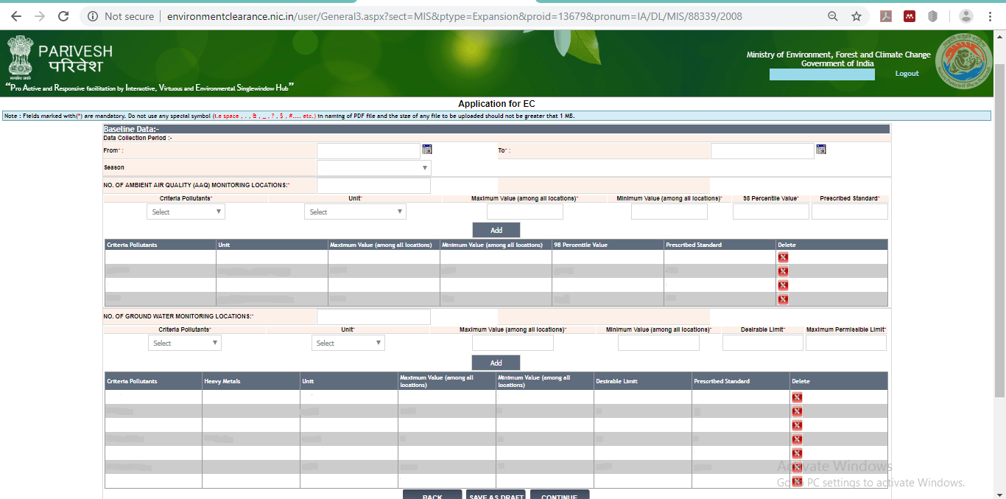The height and width of the screenshot is (499, 1006).
Task: Click the browser zoom magnifier icon
Action: point(833,16)
